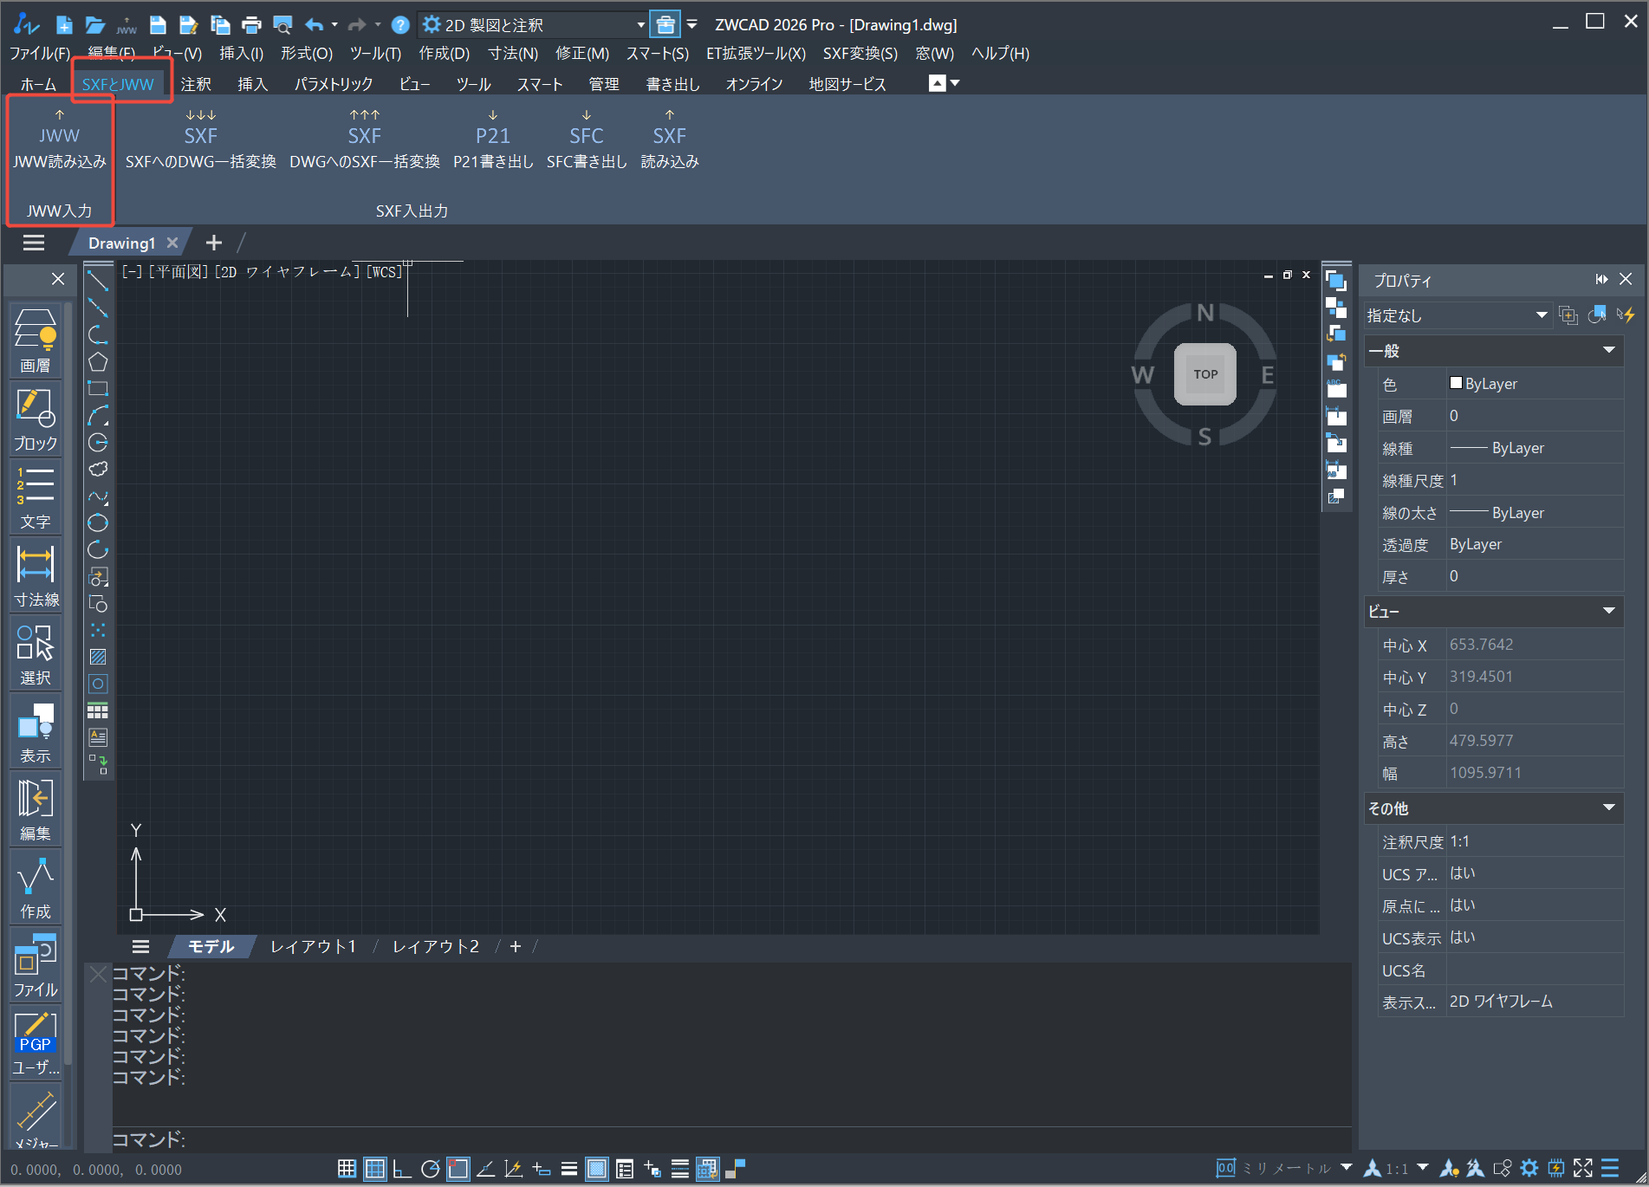Screen dimensions: 1649x1187
Task: Save the drawing with floppy icon
Action: [158, 25]
